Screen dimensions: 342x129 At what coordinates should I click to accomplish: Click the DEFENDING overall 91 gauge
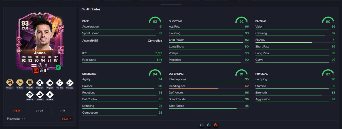pos(241,73)
